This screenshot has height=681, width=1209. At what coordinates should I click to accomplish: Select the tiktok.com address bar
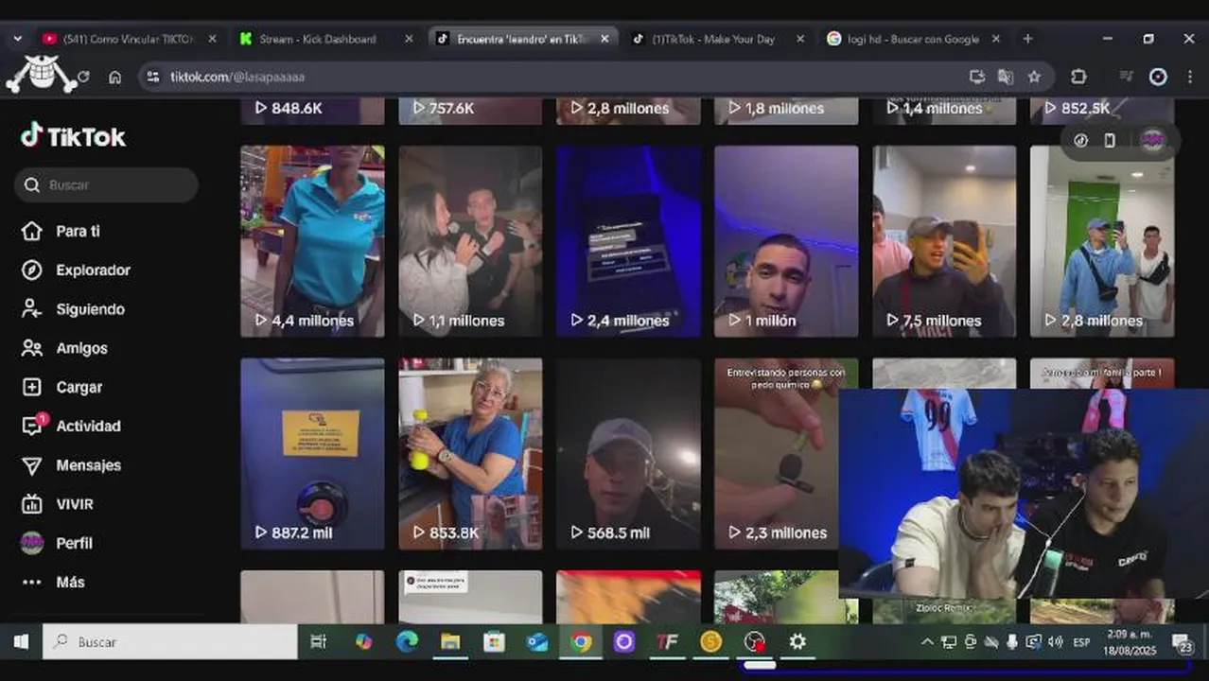click(x=558, y=77)
